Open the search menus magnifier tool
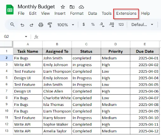 [x=12, y=25]
